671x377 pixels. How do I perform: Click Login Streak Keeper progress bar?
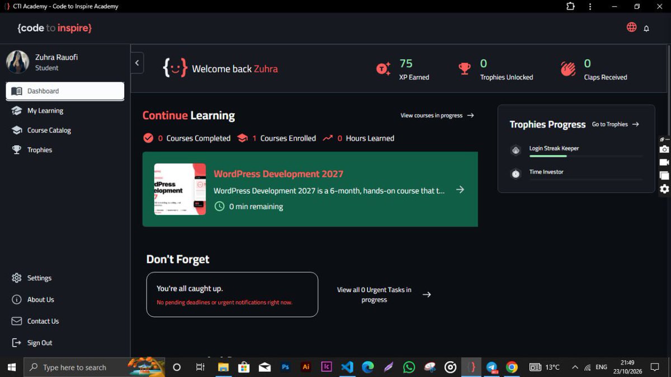(586, 156)
